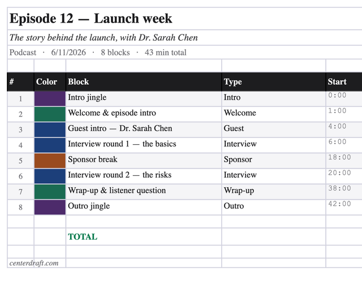
Task: Click the blue swatch in the Guest intro row
Action: tap(50, 129)
